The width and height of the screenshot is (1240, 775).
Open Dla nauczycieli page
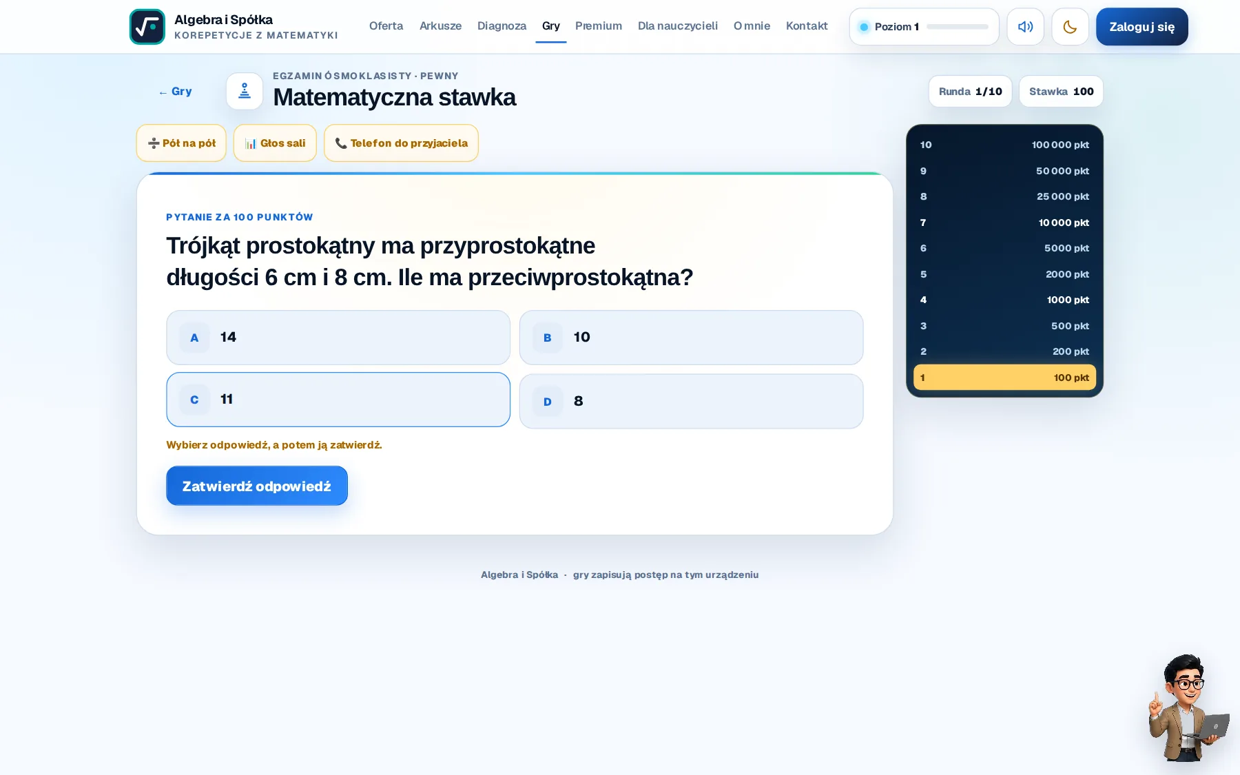pos(678,26)
